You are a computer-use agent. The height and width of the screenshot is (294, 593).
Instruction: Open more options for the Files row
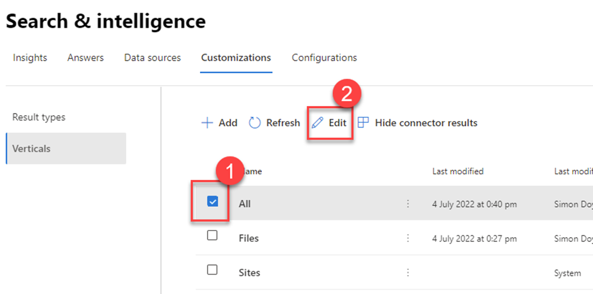pyautogui.click(x=408, y=238)
